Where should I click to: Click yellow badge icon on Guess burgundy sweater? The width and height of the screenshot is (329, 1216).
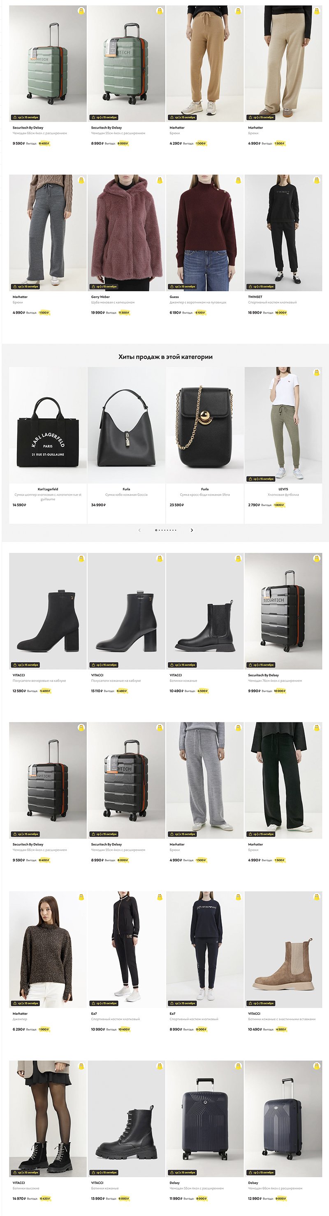pos(238,180)
